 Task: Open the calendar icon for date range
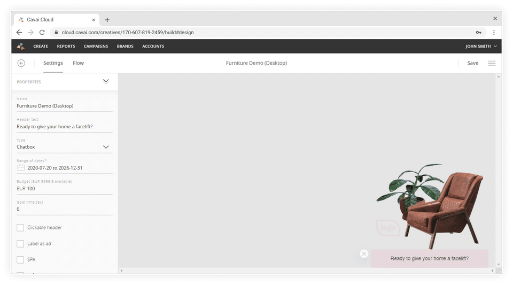tap(21, 168)
